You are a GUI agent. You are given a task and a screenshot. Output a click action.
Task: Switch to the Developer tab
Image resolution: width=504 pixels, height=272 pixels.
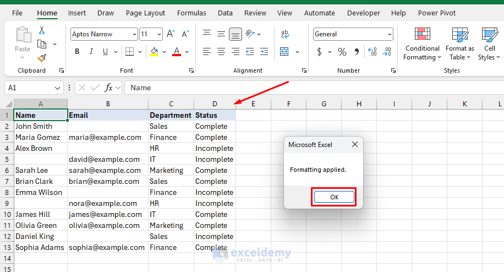tap(364, 13)
